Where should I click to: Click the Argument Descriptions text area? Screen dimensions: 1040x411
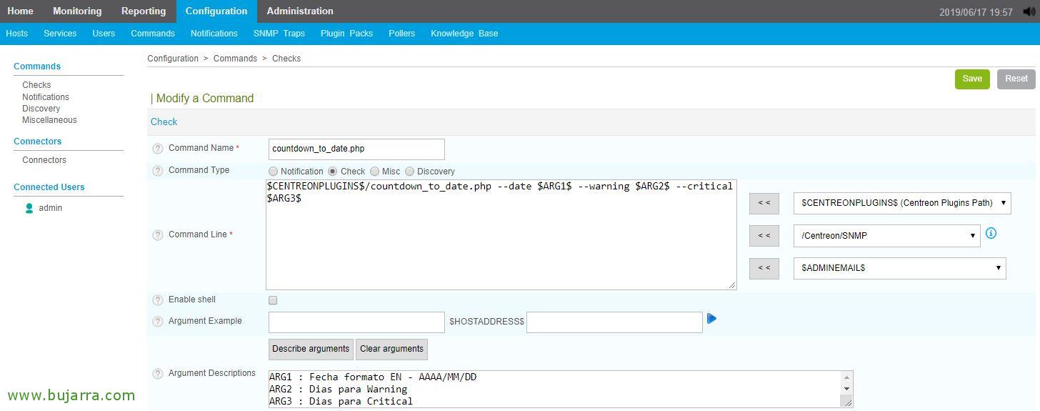[561, 389]
